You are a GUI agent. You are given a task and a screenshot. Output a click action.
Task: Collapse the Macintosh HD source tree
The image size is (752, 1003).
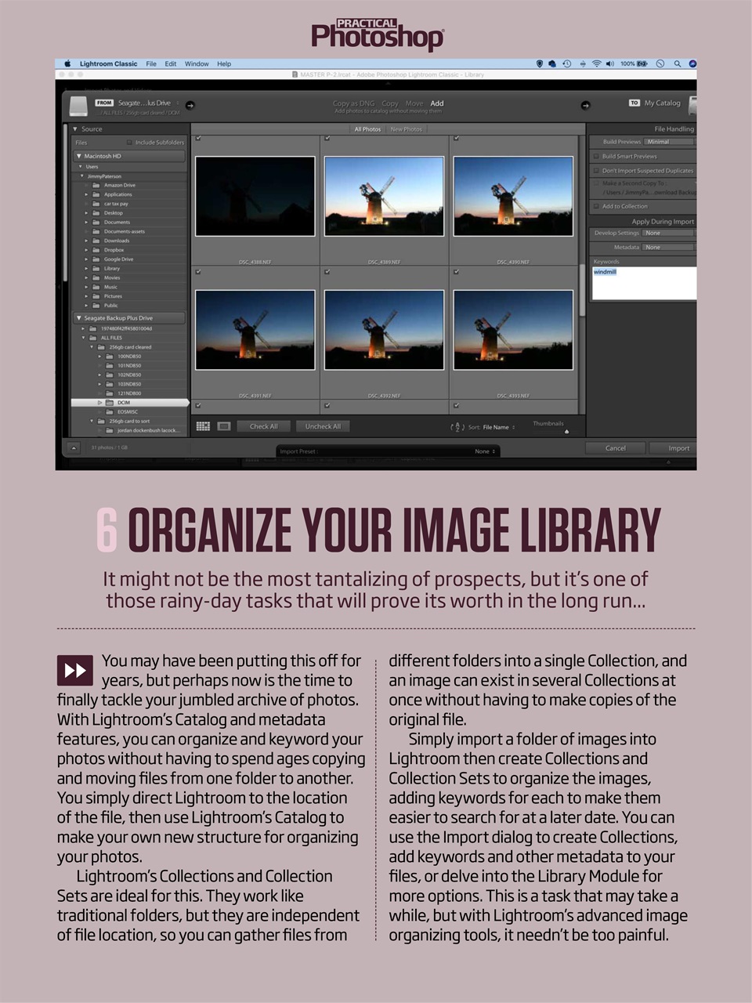click(x=78, y=156)
